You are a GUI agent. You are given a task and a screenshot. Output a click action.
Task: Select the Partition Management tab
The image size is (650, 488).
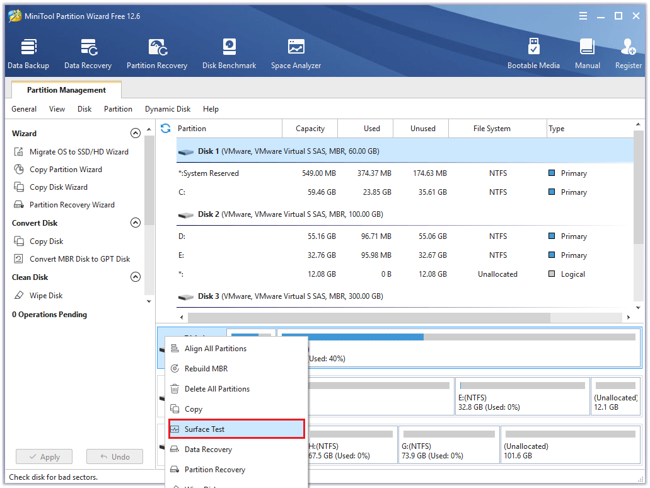[66, 90]
